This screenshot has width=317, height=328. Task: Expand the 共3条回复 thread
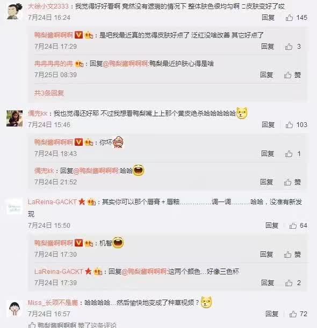coord(49,93)
